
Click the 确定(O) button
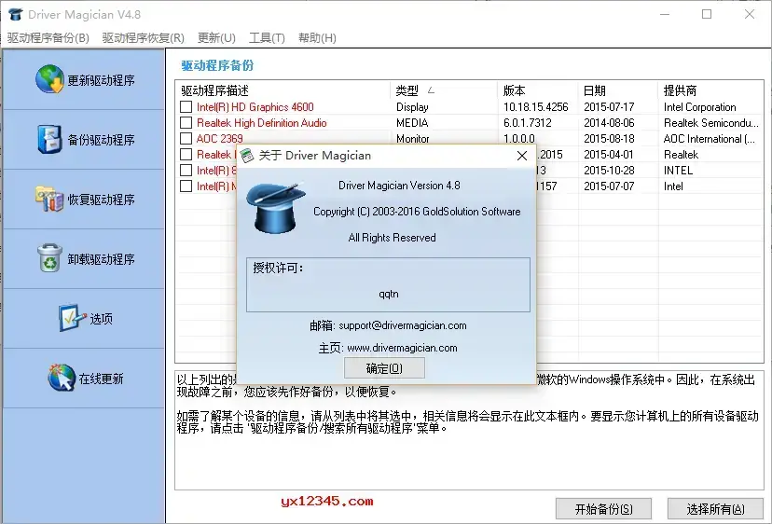coord(384,368)
